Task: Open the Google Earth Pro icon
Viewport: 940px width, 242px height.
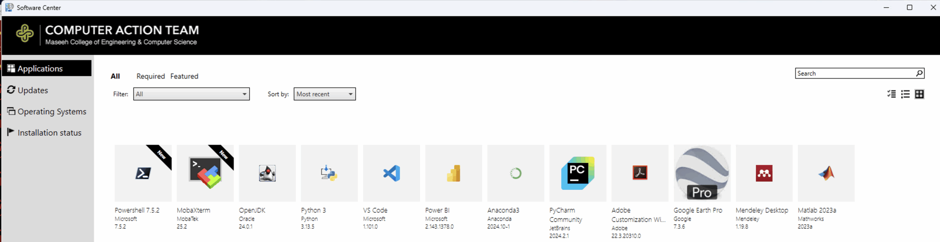Action: pyautogui.click(x=702, y=173)
